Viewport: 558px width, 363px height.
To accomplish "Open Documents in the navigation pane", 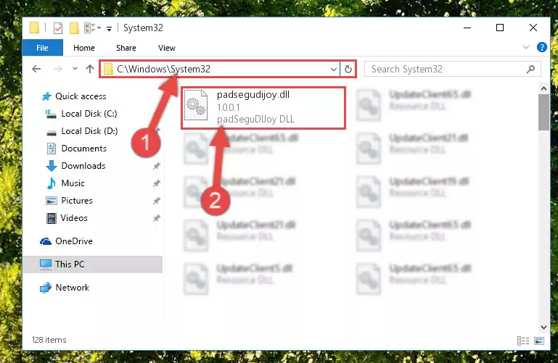I will pos(83,149).
